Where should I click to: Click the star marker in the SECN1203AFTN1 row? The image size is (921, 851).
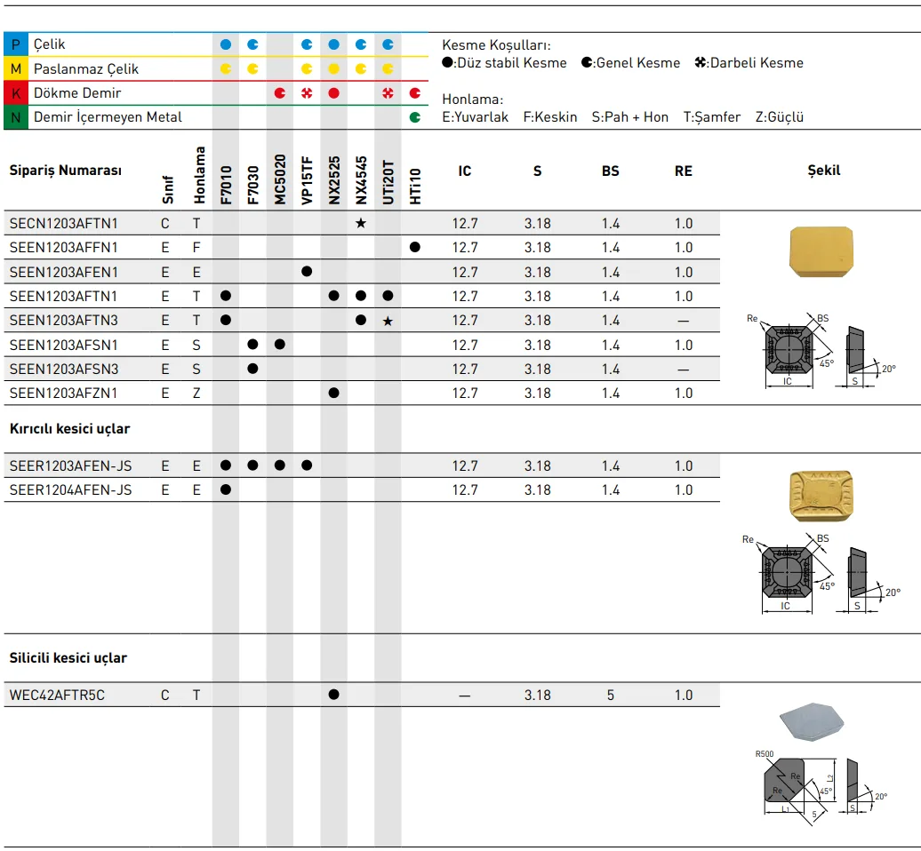[360, 223]
